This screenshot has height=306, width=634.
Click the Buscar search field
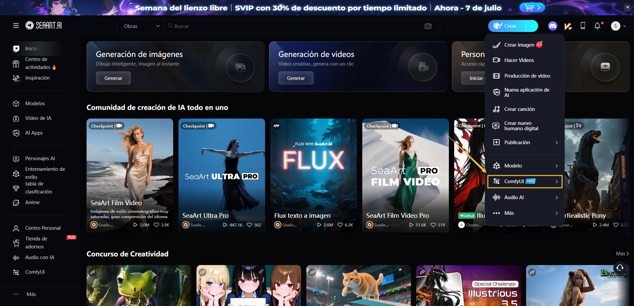(x=293, y=26)
